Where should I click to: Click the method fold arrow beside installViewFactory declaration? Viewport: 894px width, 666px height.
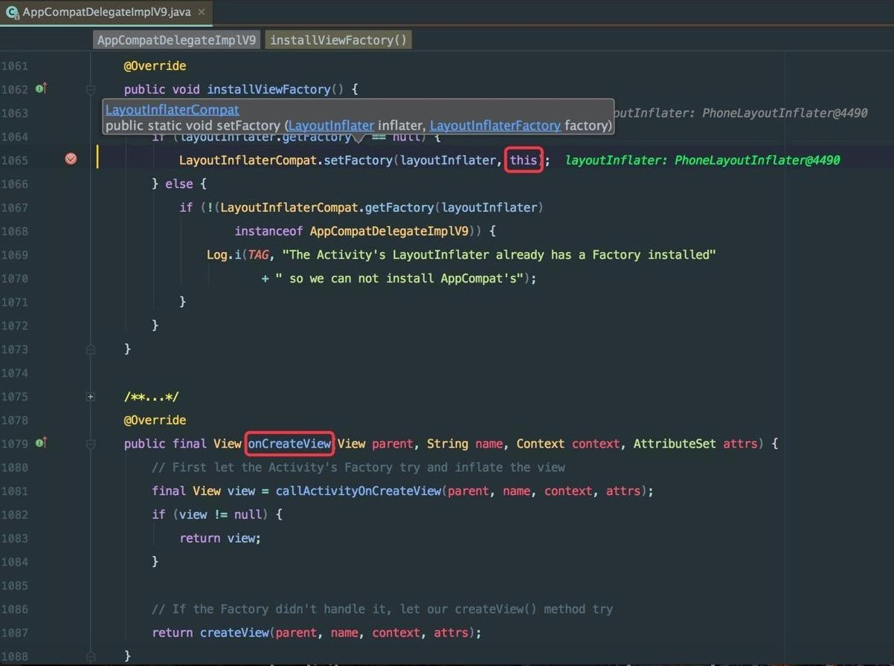90,88
